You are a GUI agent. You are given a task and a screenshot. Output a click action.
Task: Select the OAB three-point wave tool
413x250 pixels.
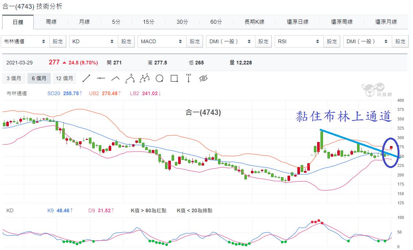point(130,78)
